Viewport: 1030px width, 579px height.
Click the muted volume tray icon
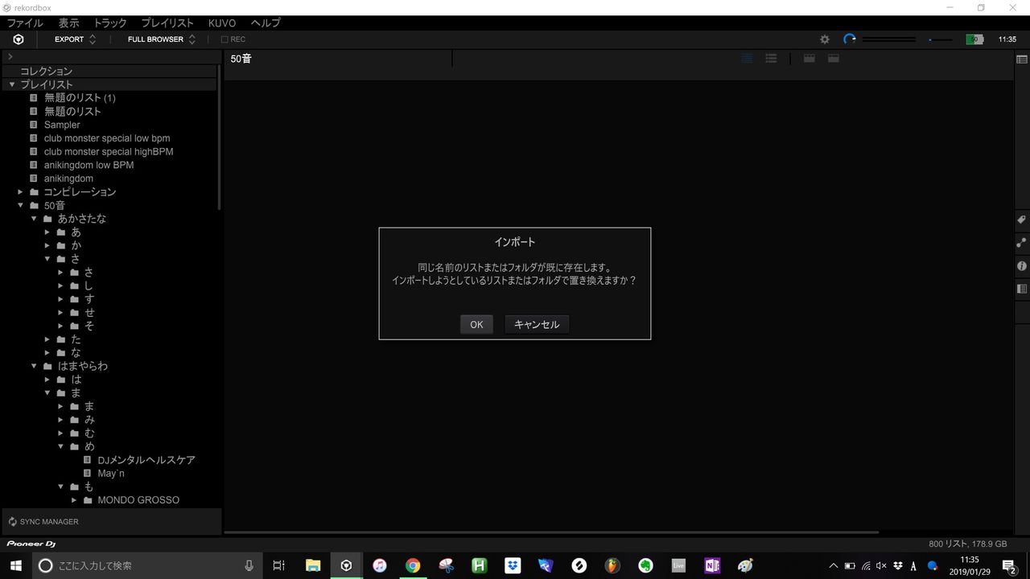(881, 566)
